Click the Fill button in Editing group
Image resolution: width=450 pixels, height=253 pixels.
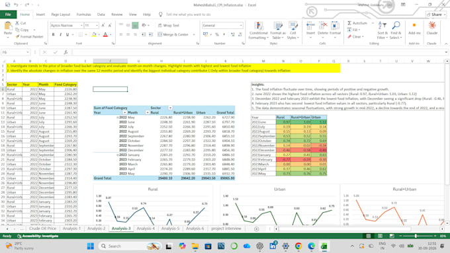pyautogui.click(x=353, y=30)
